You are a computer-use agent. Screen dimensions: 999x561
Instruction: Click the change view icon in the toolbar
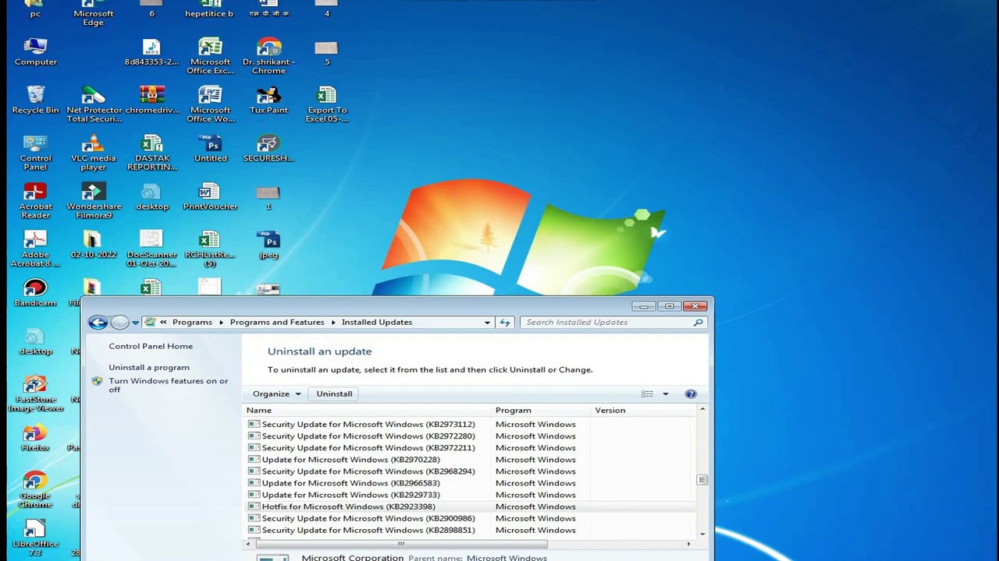tap(647, 394)
